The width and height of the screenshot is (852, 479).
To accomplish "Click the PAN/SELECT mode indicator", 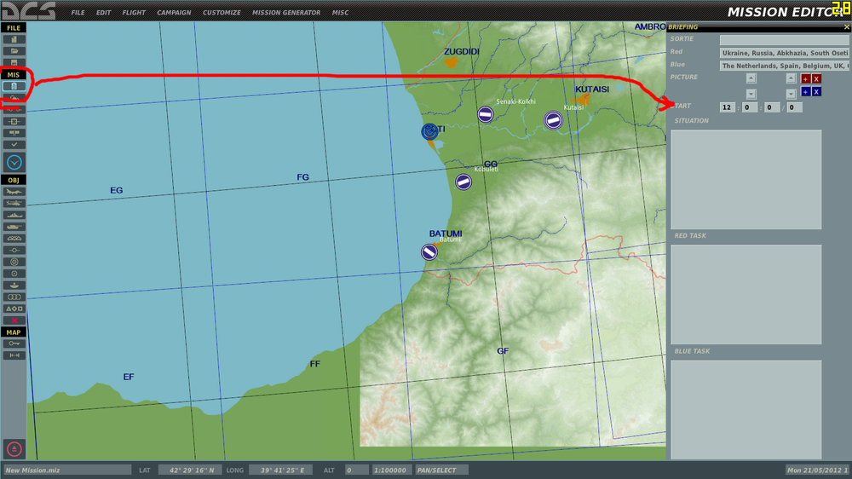I will [441, 470].
